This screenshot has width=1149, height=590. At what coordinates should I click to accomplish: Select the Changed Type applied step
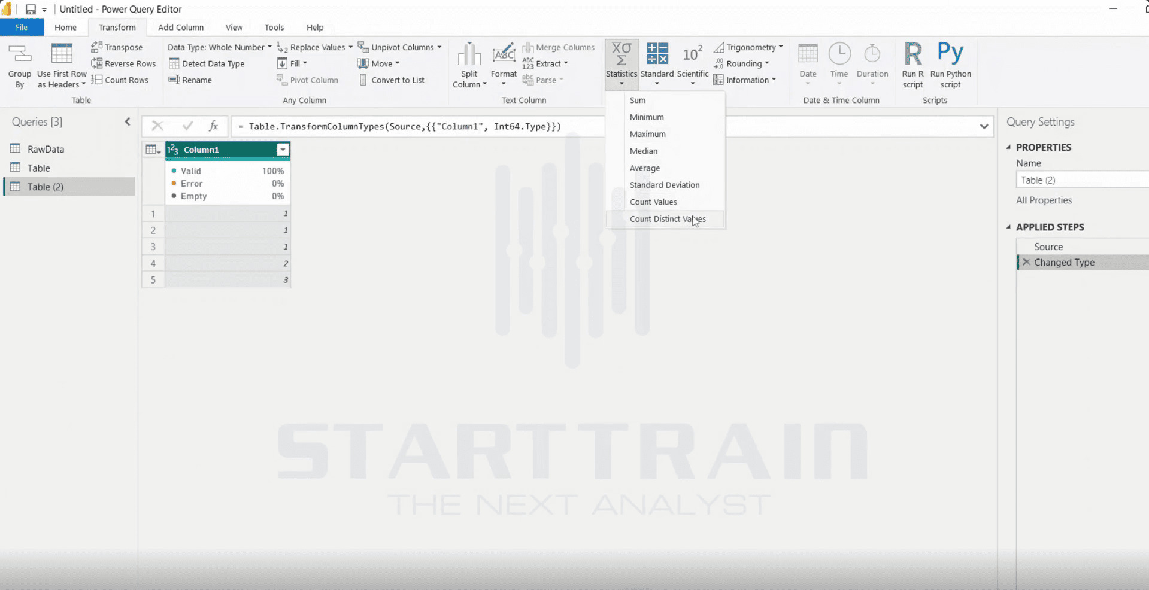click(x=1083, y=262)
